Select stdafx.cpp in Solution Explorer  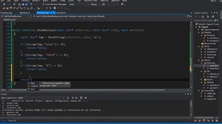click(211, 93)
